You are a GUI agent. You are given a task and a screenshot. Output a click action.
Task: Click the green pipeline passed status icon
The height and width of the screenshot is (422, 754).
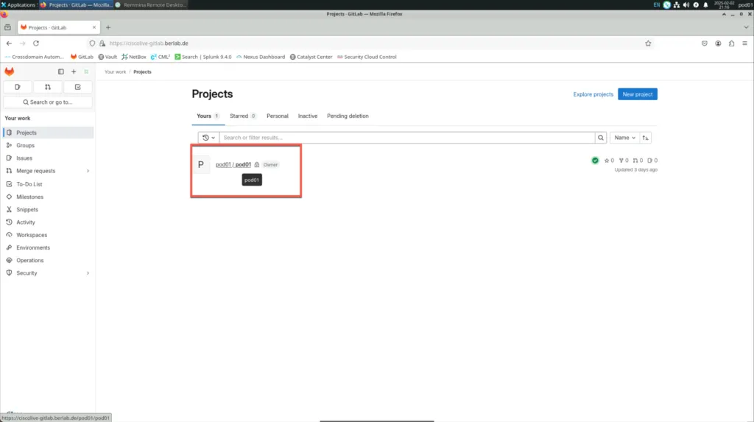click(595, 160)
